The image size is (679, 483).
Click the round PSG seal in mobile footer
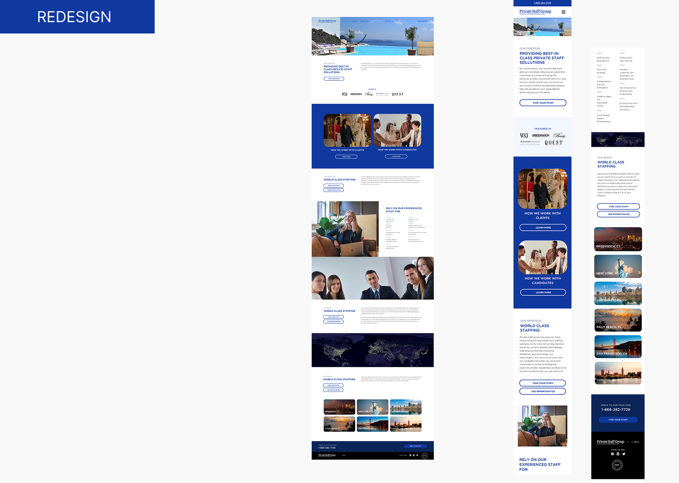point(617,465)
